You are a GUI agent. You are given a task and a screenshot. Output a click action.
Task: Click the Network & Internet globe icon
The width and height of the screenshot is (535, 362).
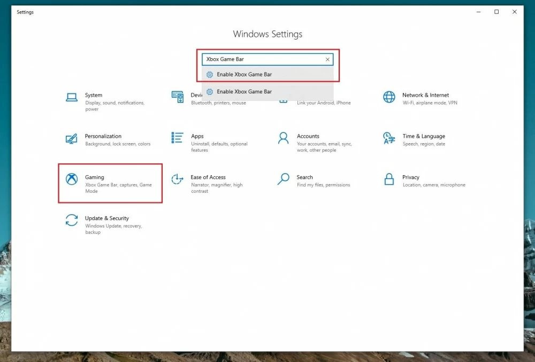pos(389,97)
